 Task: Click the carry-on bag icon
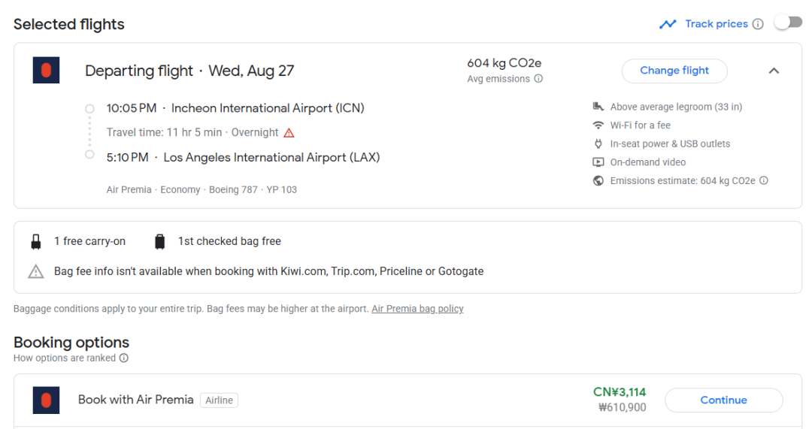(35, 242)
